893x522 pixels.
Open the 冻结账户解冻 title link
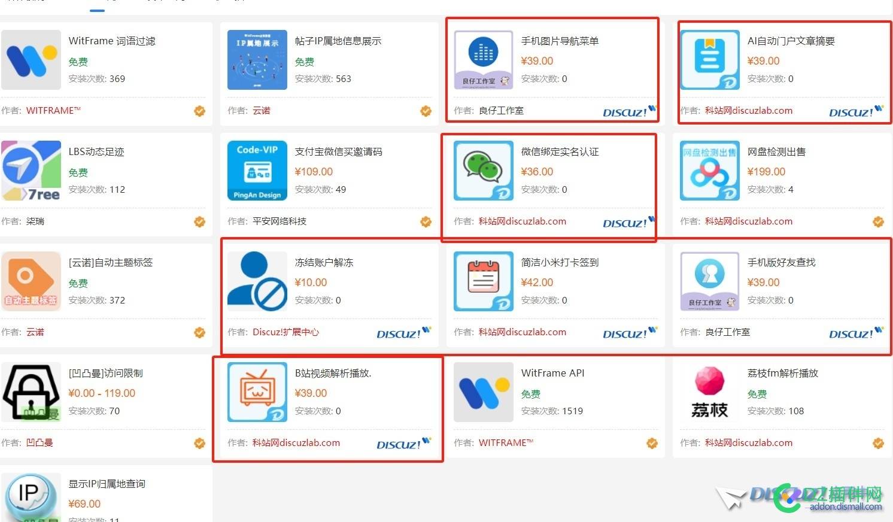324,262
